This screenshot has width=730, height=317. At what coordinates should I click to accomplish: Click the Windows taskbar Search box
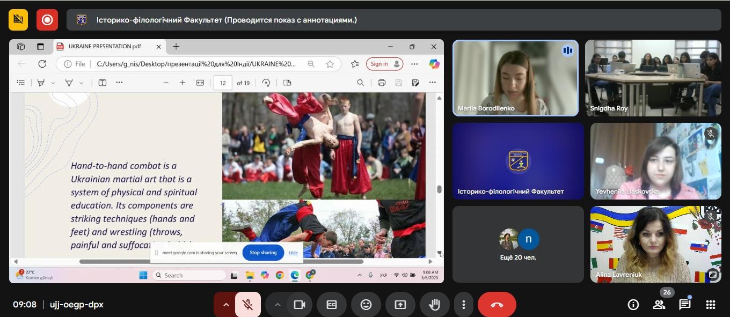(x=189, y=275)
